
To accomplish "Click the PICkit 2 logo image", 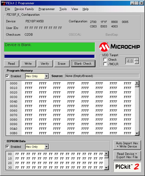I will (x=127, y=167).
